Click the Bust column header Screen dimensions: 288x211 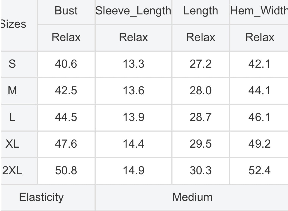coord(66,11)
